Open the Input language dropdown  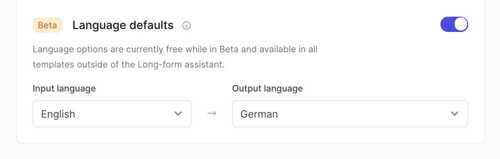coord(112,114)
